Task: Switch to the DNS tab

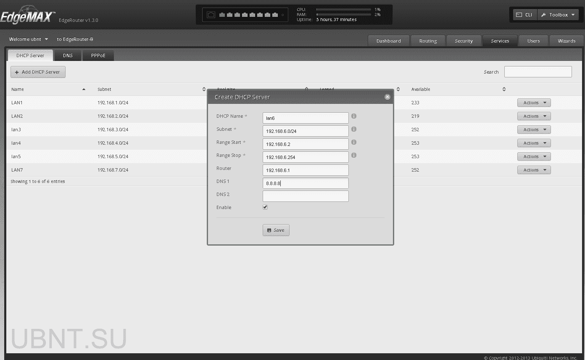Action: tap(67, 55)
